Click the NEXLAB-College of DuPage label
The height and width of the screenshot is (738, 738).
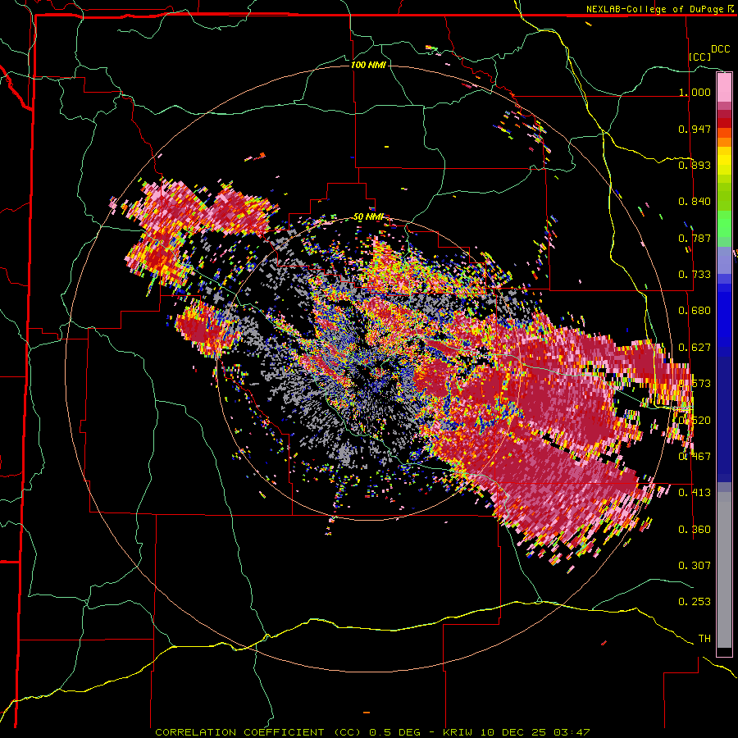659,9
